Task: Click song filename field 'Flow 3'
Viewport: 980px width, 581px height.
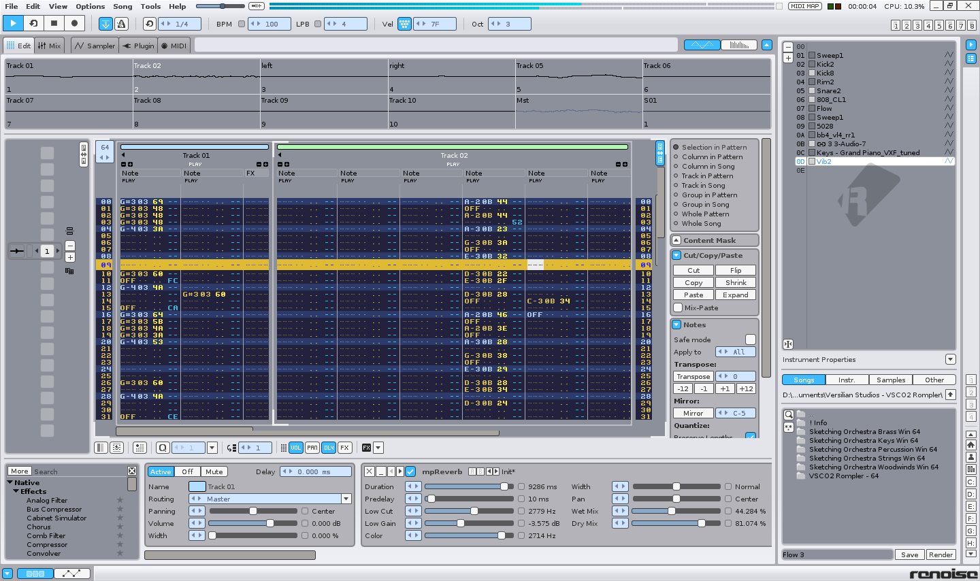Action: pyautogui.click(x=837, y=554)
